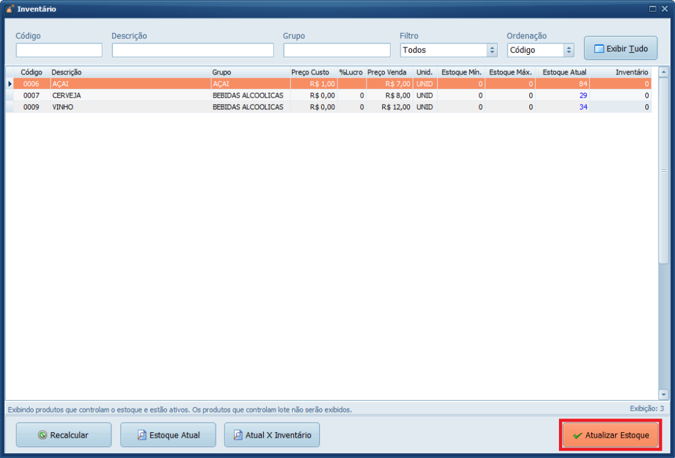The height and width of the screenshot is (458, 675).
Task: Click the Inventário window title icon
Action: click(x=9, y=9)
